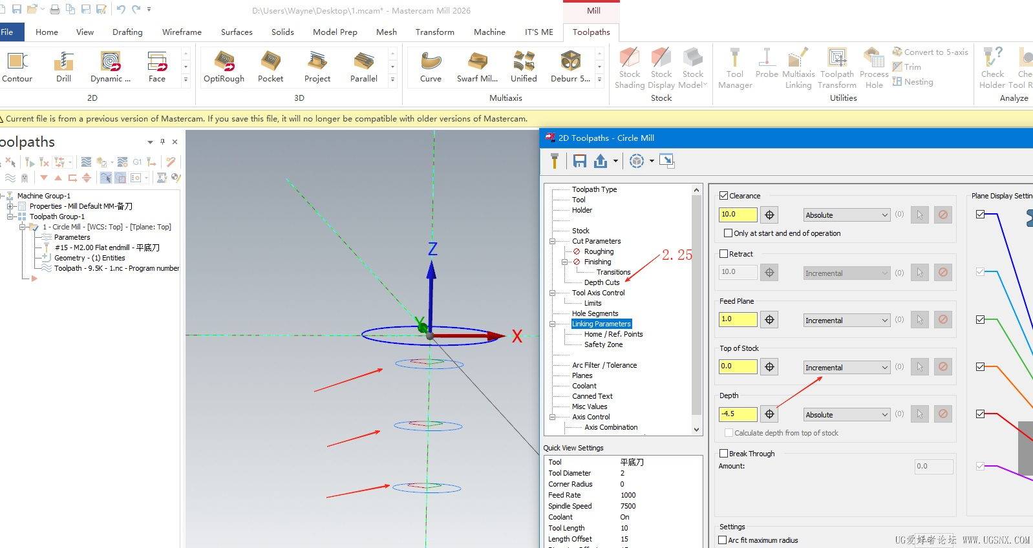This screenshot has width=1033, height=548.
Task: Toggle Depth plane display checkbox
Action: click(981, 414)
